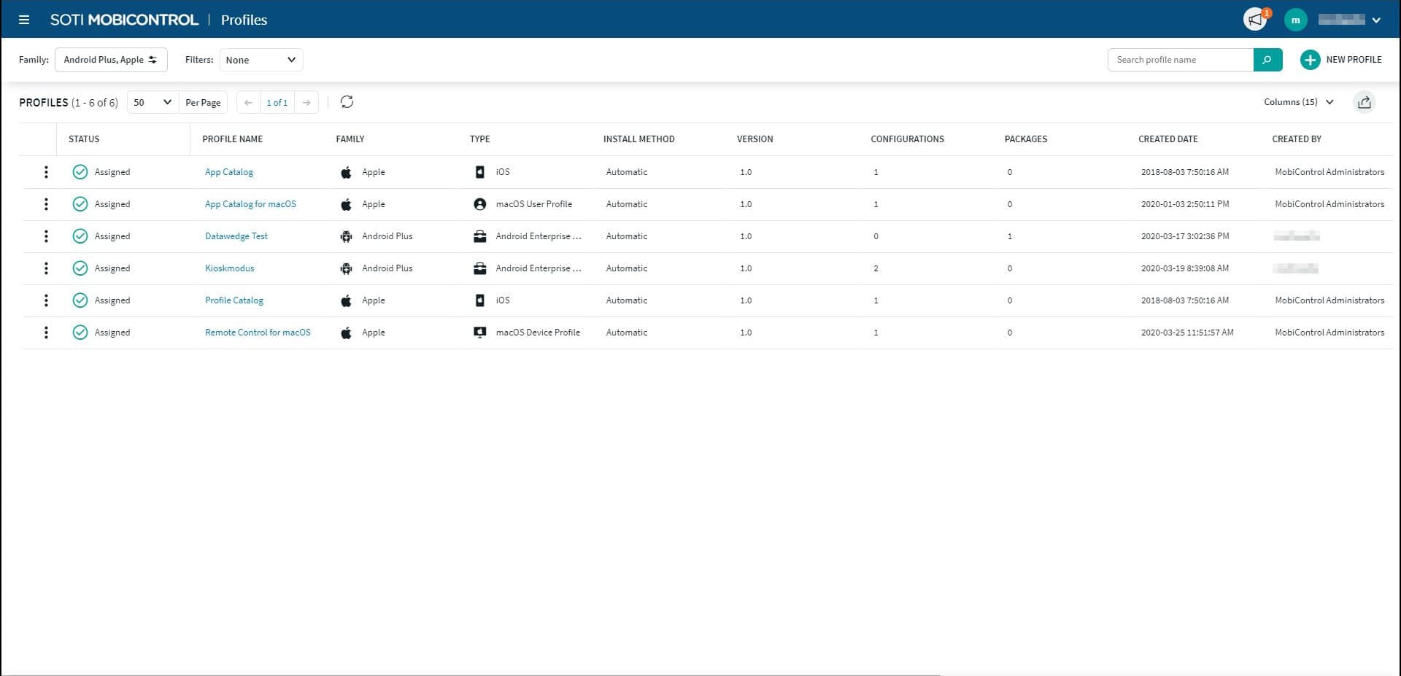This screenshot has width=1401, height=676.
Task: Expand the Columns (15) dropdown
Action: click(x=1298, y=102)
